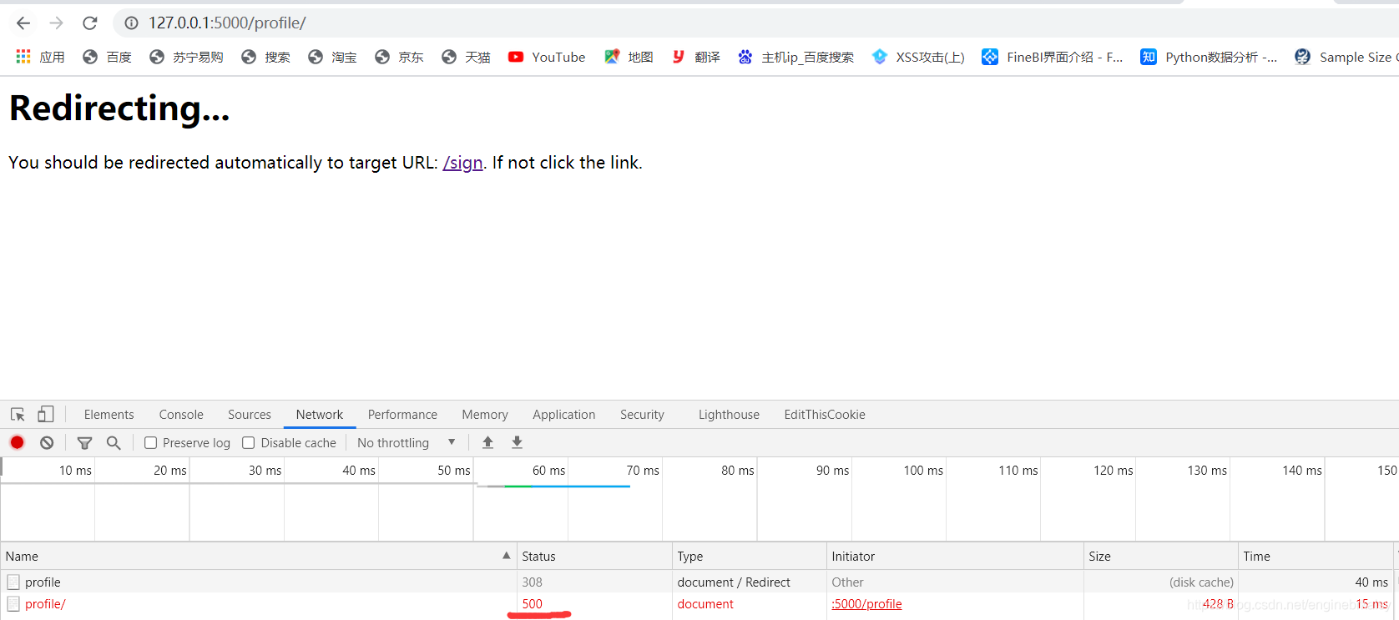The height and width of the screenshot is (620, 1399).
Task: Switch to the Console tab
Action: point(181,415)
